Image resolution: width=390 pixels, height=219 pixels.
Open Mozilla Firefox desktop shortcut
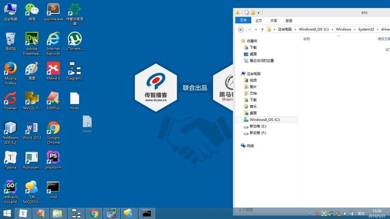coord(10,73)
